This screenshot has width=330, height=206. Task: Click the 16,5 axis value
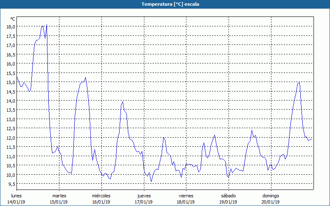[x=12, y=54]
